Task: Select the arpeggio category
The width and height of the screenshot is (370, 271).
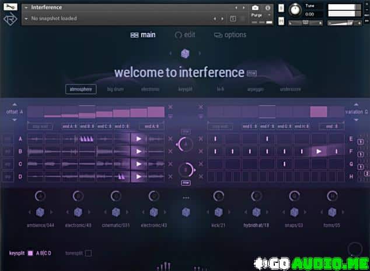Action: [255, 90]
